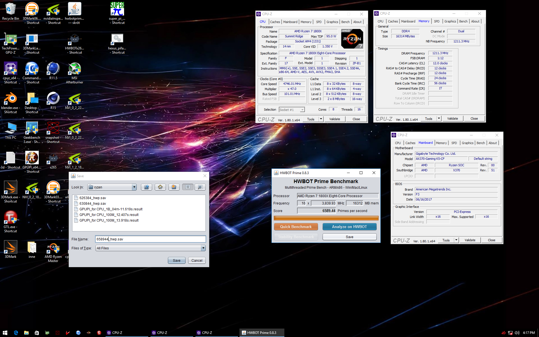Click Save button in Save dialog

(177, 260)
